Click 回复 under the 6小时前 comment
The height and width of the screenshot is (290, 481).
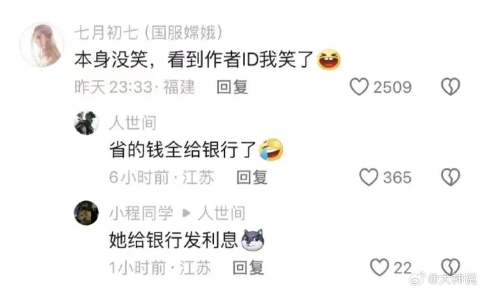pos(252,177)
